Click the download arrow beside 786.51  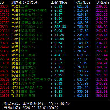[74, 27]
